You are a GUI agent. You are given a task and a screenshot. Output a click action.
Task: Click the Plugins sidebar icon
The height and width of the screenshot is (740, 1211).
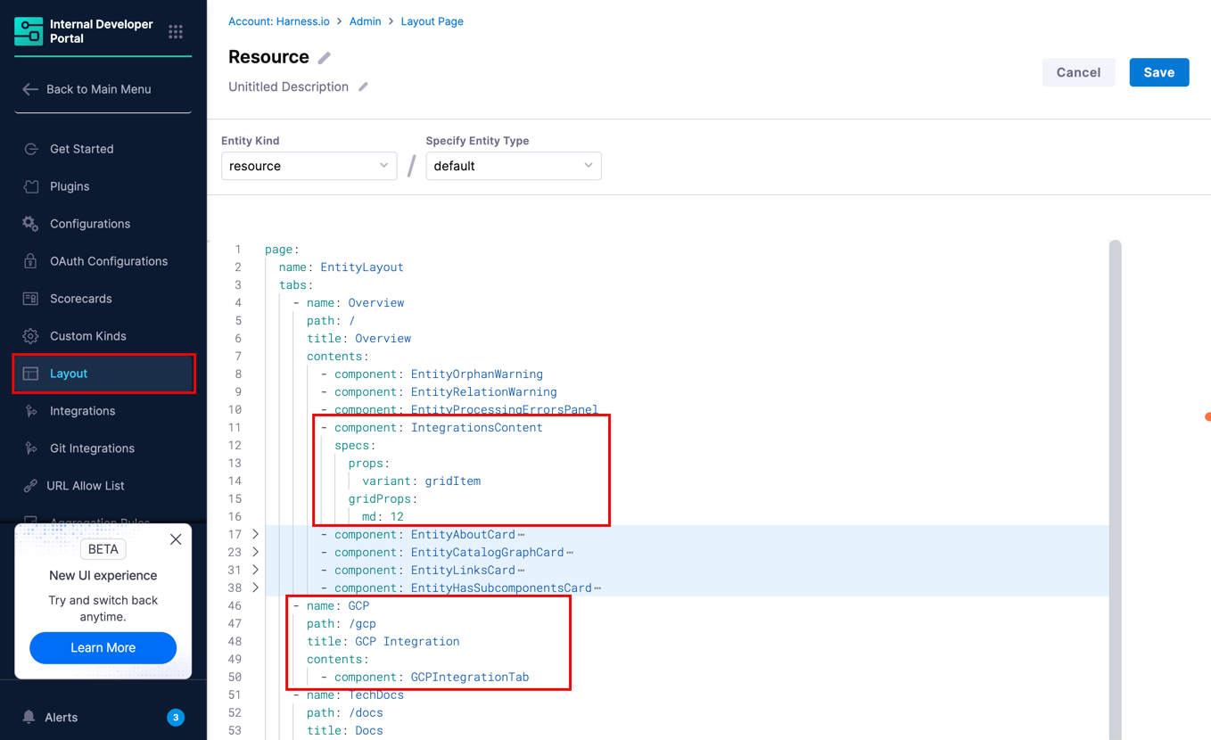click(x=30, y=186)
